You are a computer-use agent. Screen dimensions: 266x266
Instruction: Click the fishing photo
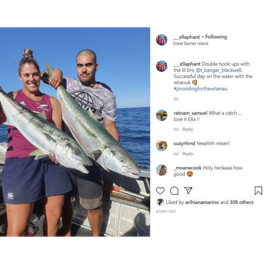(x=75, y=132)
